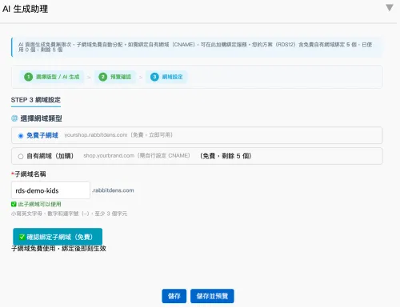400x308 pixels.
Task: Click the .rabbitdens.com suffix text
Action: click(113, 190)
